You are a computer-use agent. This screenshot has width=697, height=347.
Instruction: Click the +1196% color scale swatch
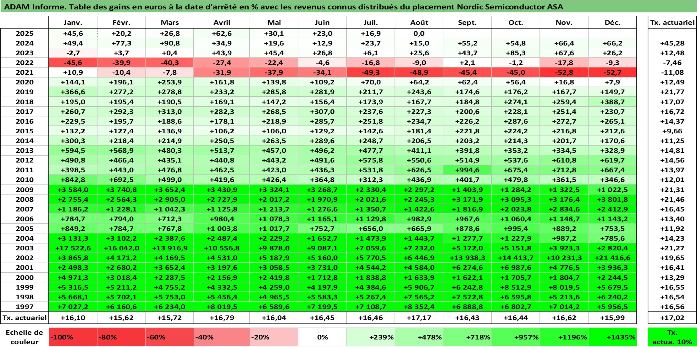coord(564,337)
